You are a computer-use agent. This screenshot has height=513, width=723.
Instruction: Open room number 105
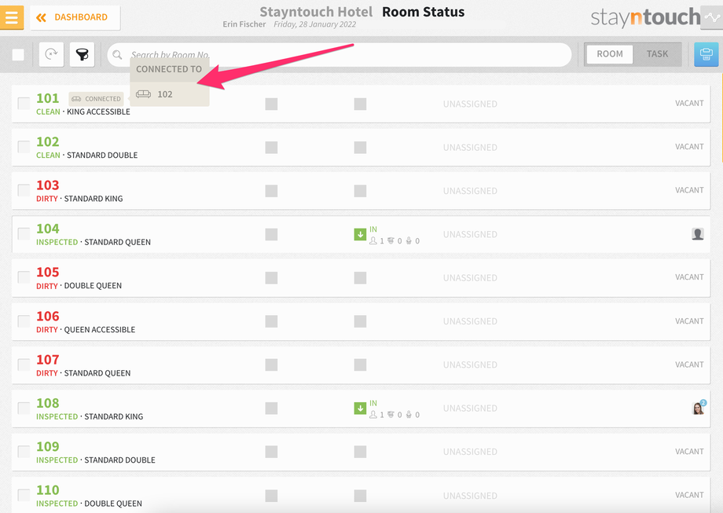(47, 272)
